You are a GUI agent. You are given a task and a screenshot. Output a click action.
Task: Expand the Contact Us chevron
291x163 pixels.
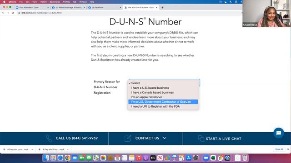click(x=165, y=138)
